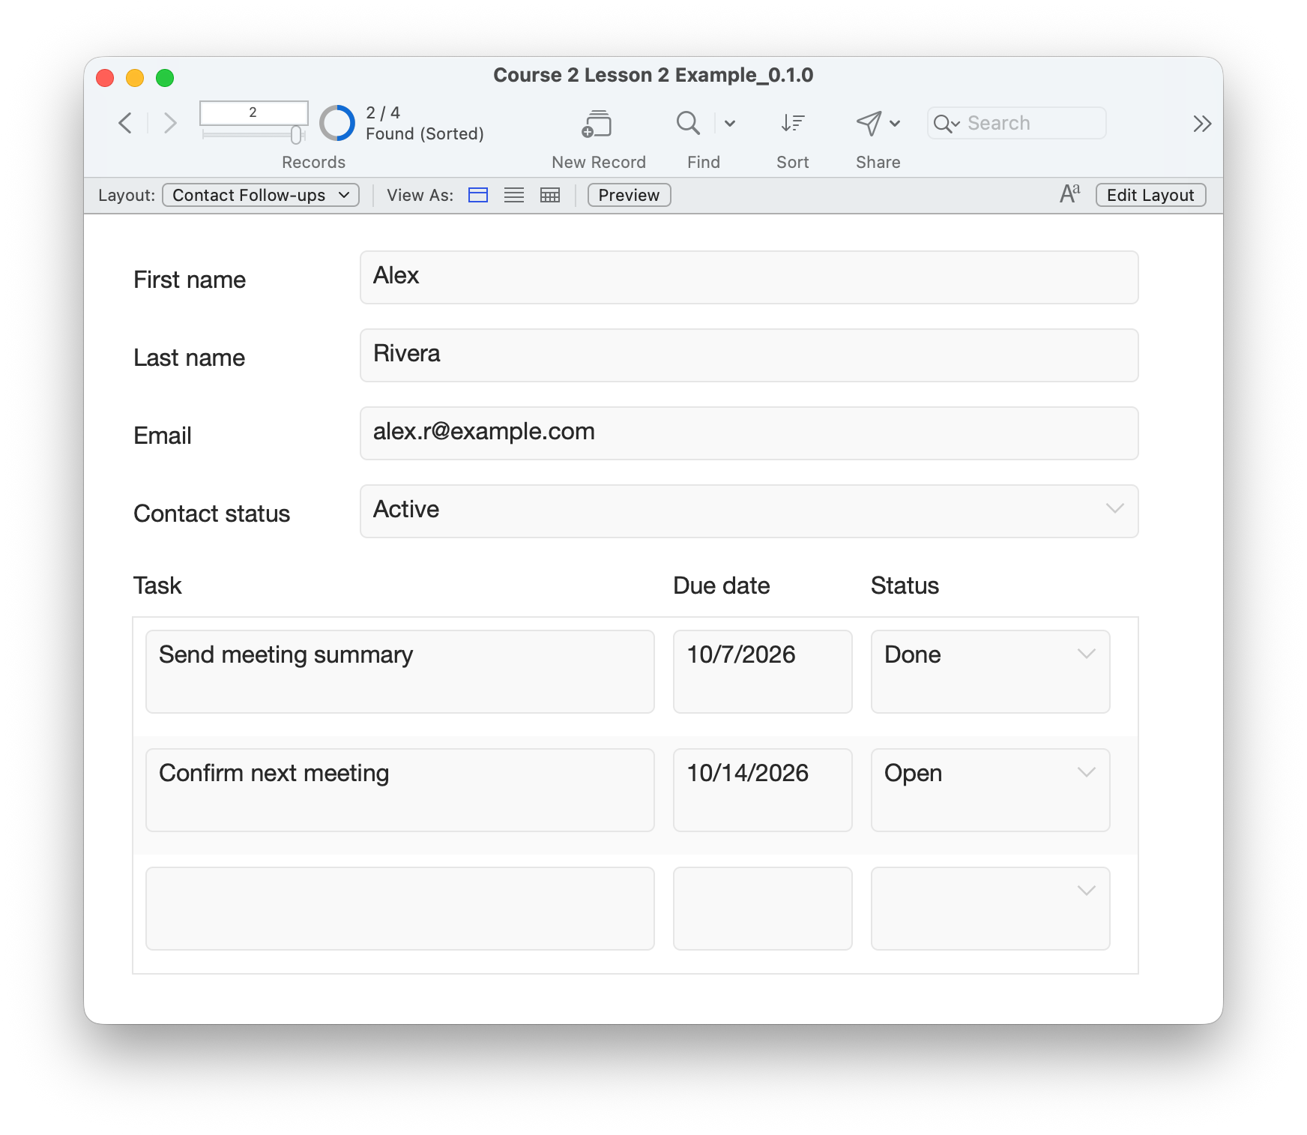Switch to List view
1307x1135 pixels.
coord(514,195)
